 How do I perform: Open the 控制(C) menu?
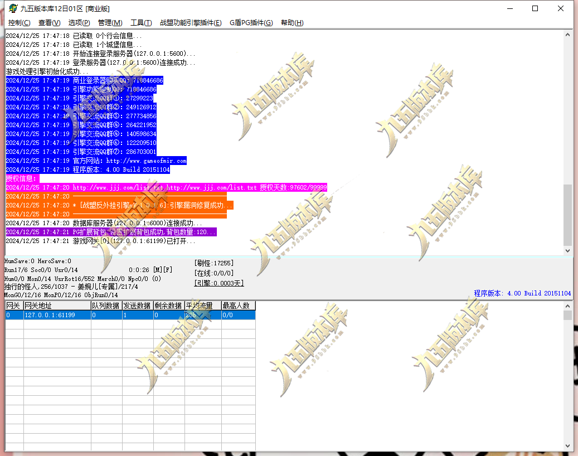pyautogui.click(x=19, y=23)
